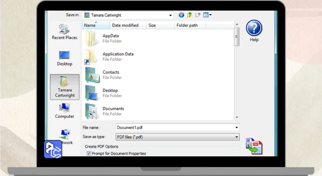This screenshot has height=176, width=322.
Task: Expand the Save as type dropdown
Action: [236, 137]
